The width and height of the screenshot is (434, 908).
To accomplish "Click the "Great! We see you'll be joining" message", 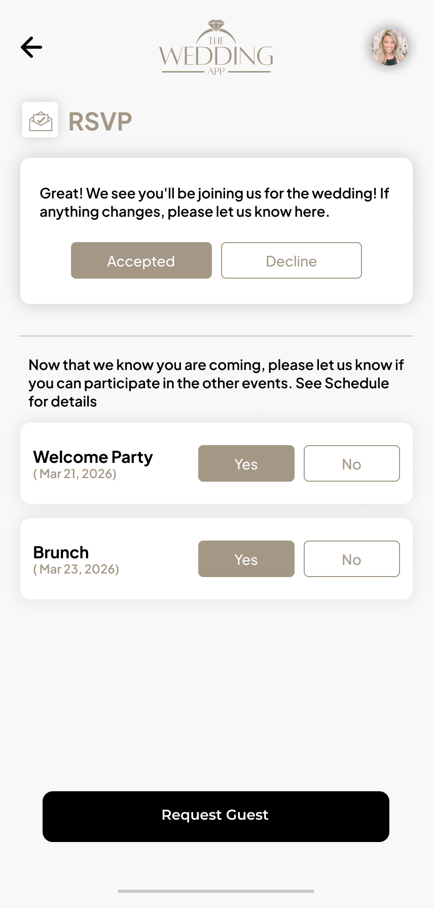I will point(214,203).
